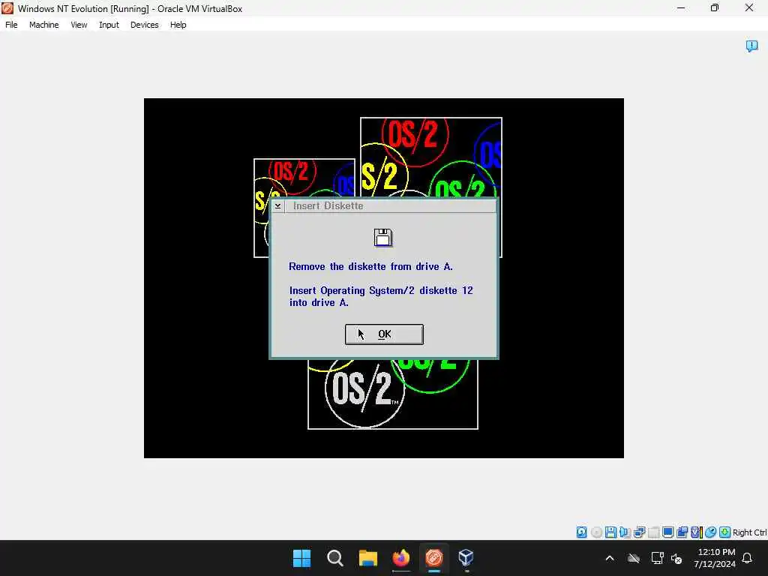Click the diskette icon inside the dialog

[x=383, y=238]
